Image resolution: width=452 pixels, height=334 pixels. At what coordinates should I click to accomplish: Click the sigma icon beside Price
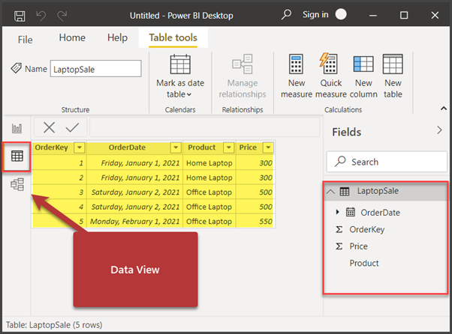(x=339, y=246)
